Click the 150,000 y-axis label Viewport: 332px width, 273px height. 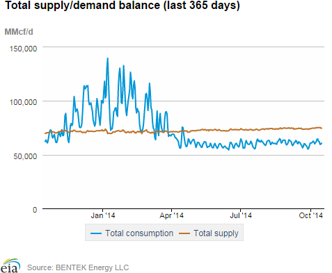[x=23, y=49]
